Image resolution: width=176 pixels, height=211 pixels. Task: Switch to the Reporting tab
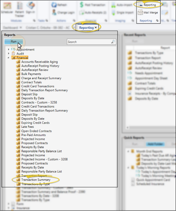point(86,28)
